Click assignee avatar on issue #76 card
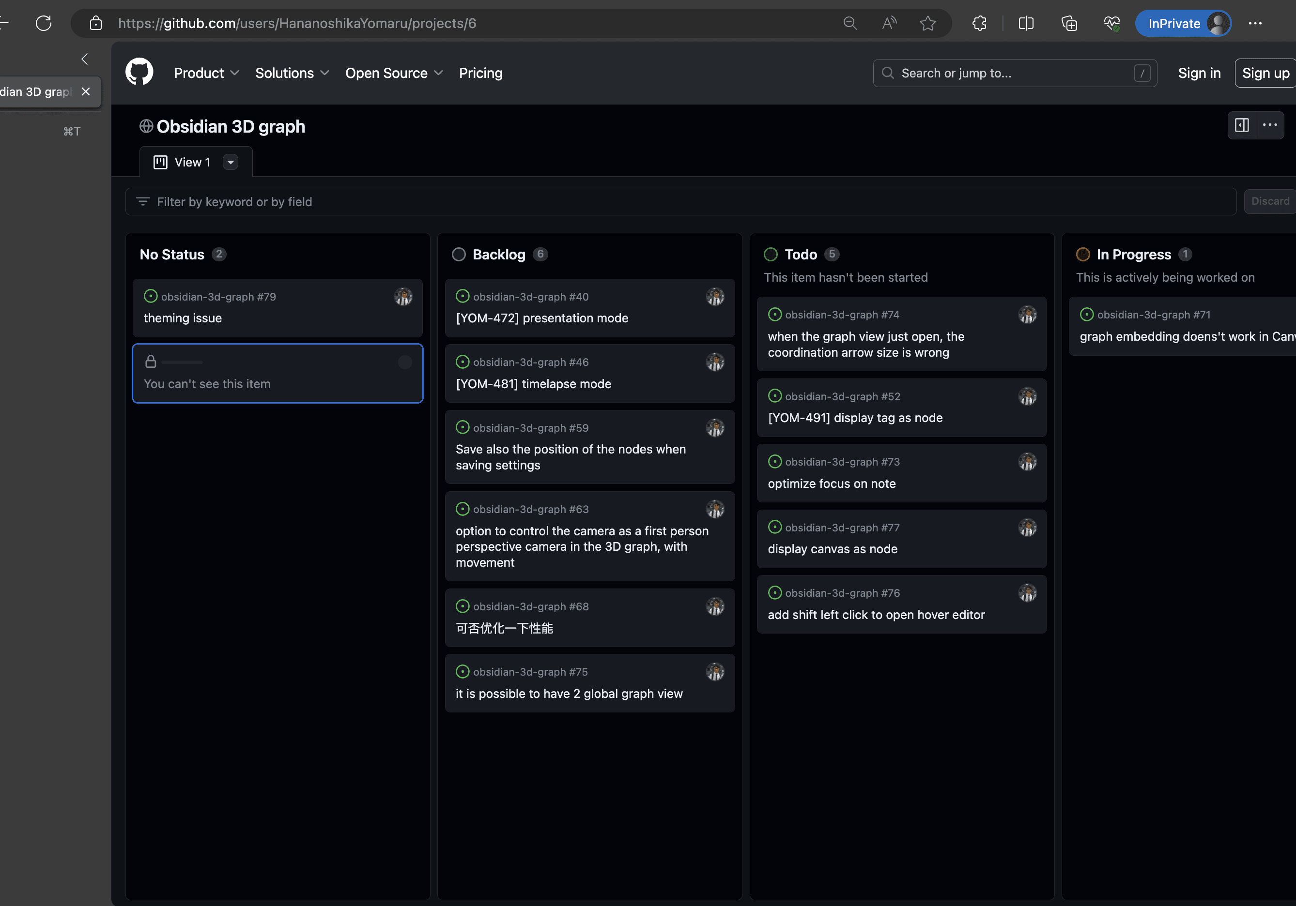Image resolution: width=1296 pixels, height=906 pixels. point(1027,593)
